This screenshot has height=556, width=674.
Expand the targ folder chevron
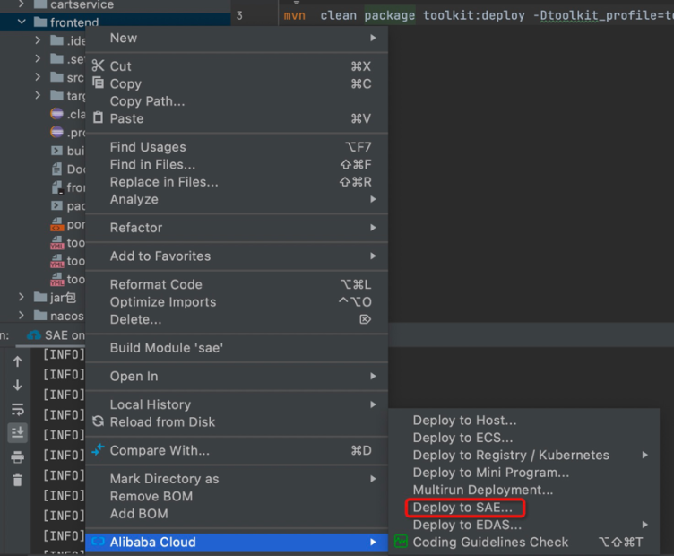click(x=38, y=95)
